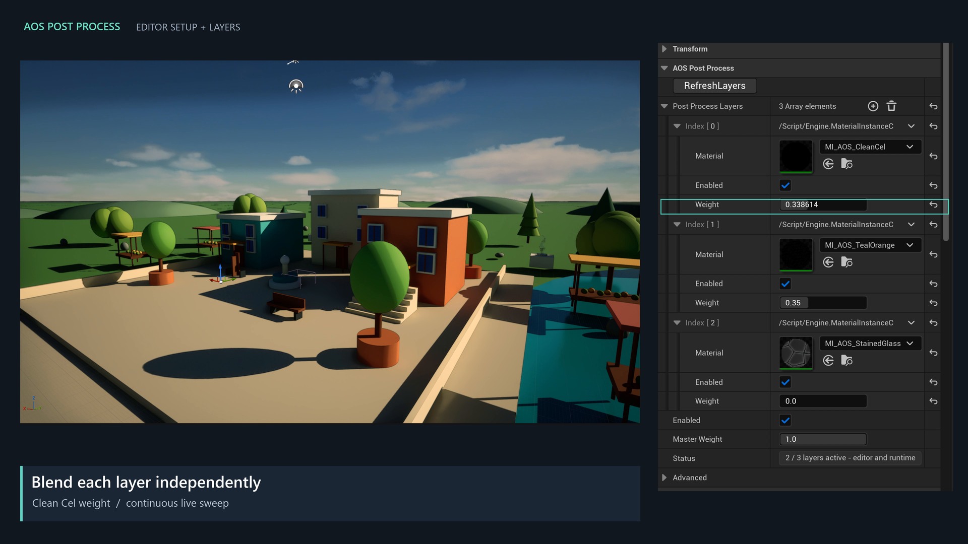Use selected asset for MI_AOS_TealOrange material
The width and height of the screenshot is (968, 544).
[828, 262]
